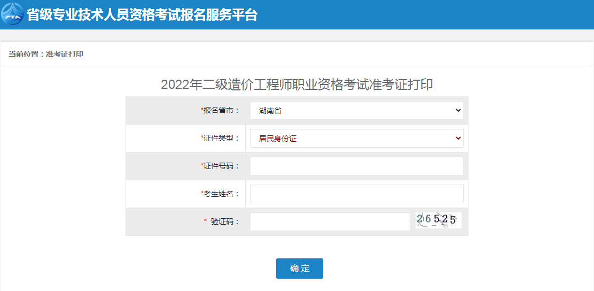Click the 准考证打印 breadcrumb text
The image size is (594, 291).
click(x=65, y=54)
